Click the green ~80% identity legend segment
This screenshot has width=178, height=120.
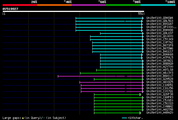pyautogui.click(x=123, y=5)
